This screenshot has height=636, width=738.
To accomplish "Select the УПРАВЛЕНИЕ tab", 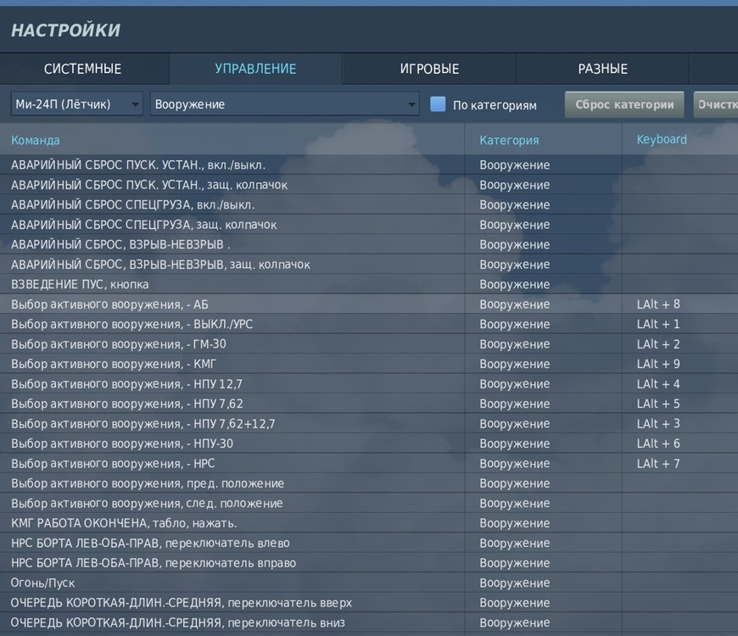I will coord(255,69).
